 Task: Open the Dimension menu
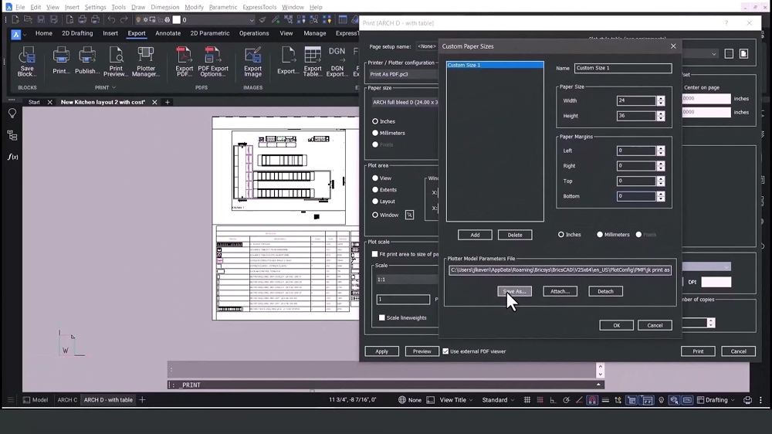165,7
